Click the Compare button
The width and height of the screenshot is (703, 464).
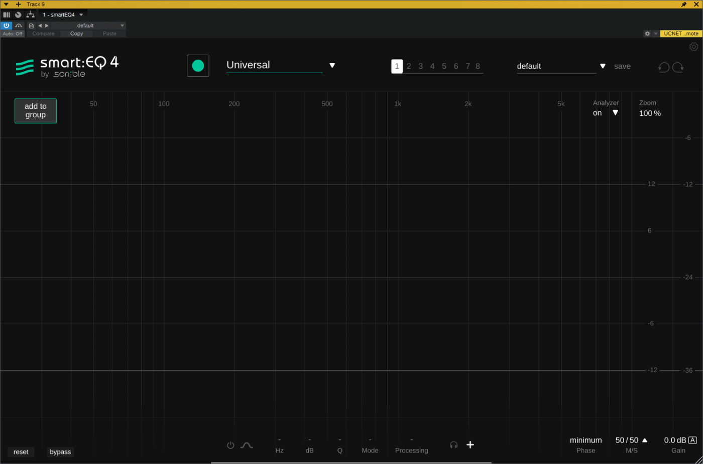pyautogui.click(x=43, y=34)
